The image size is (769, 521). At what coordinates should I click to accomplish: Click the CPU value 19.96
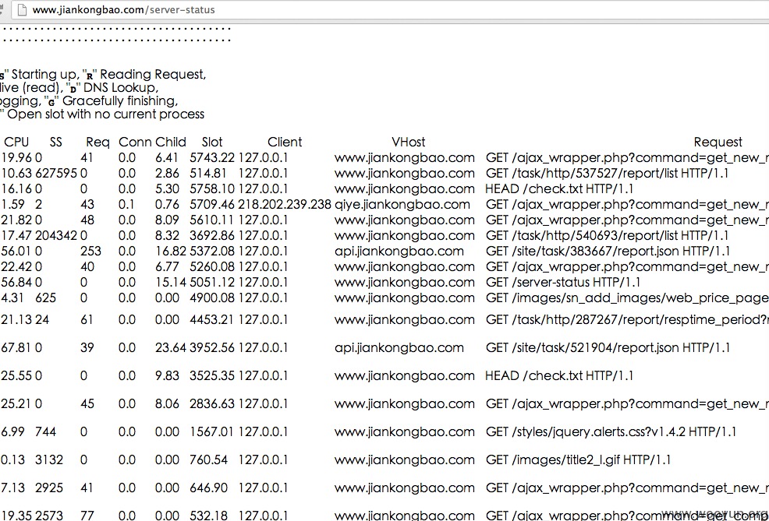coord(16,157)
